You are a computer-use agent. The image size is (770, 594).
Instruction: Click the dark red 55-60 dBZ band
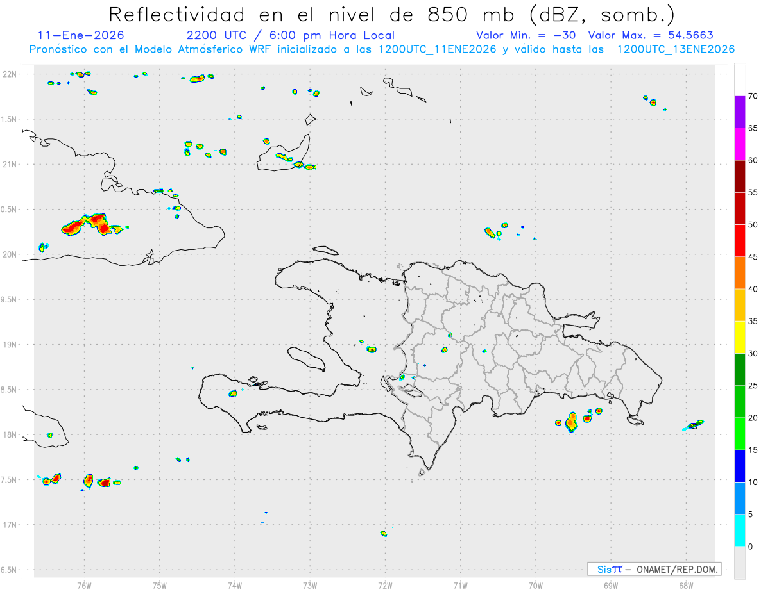[x=740, y=176]
